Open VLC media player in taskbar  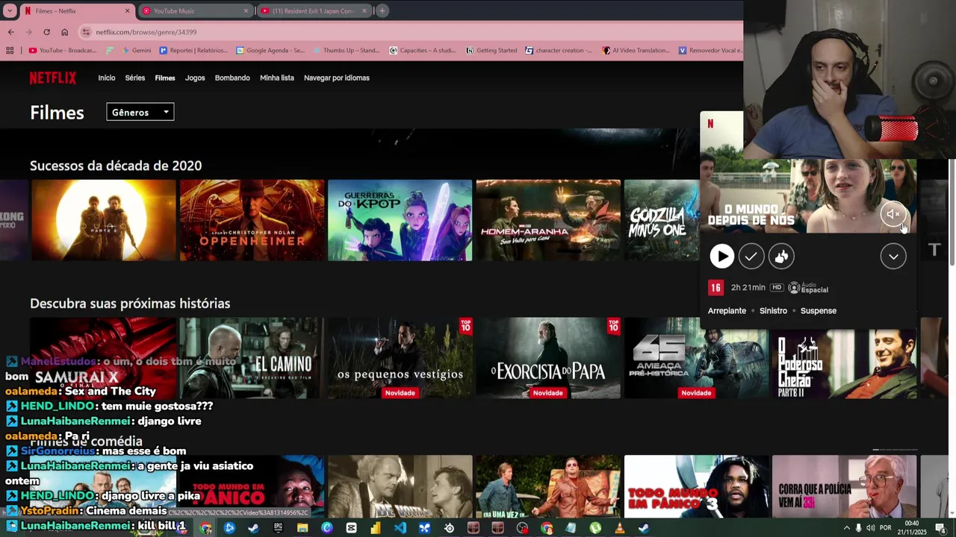[x=619, y=528]
